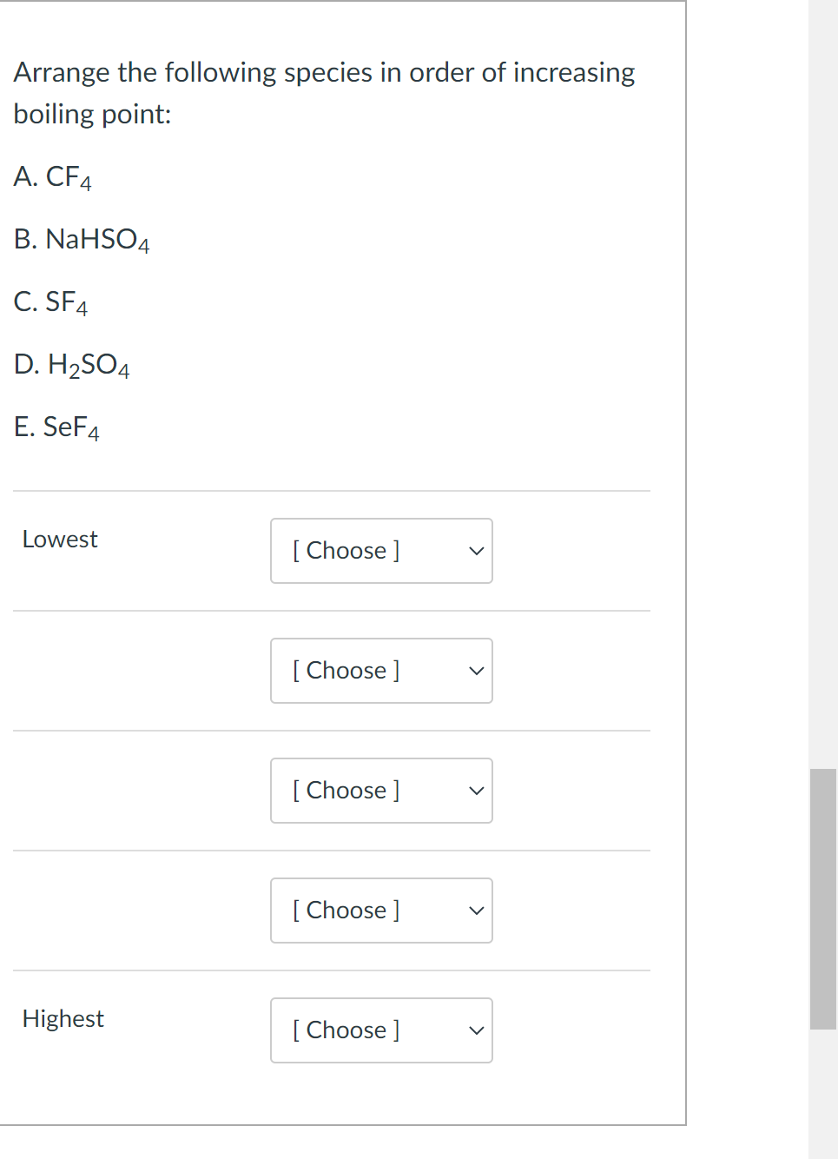The height and width of the screenshot is (1159, 838).
Task: Click the chevron on the Highest dropdown
Action: point(476,1030)
